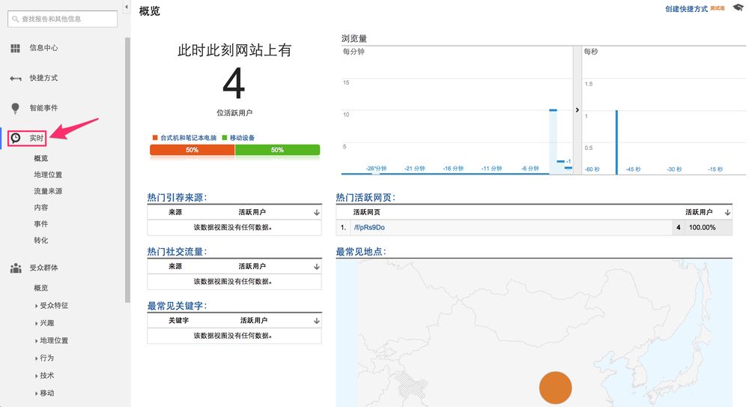This screenshot has width=749, height=407.
Task: Open the /f/pRs9Do page link
Action: [369, 228]
